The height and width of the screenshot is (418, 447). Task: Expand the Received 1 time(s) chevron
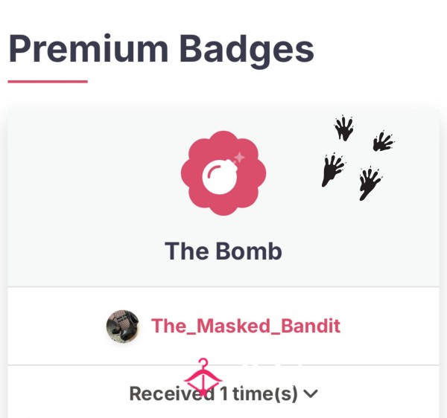[x=311, y=393]
